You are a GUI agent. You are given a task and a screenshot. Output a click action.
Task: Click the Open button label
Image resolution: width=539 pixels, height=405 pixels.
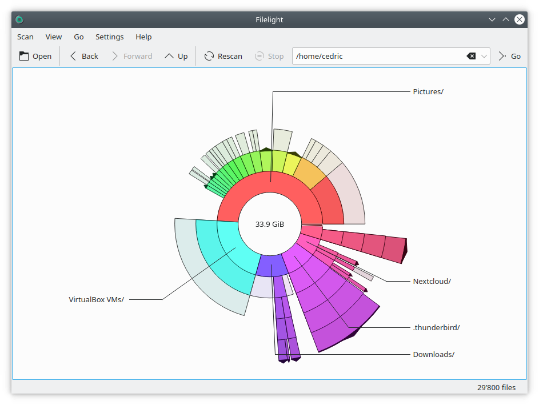(42, 57)
